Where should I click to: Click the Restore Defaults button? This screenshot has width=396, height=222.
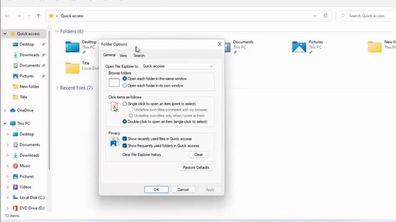[x=196, y=167]
